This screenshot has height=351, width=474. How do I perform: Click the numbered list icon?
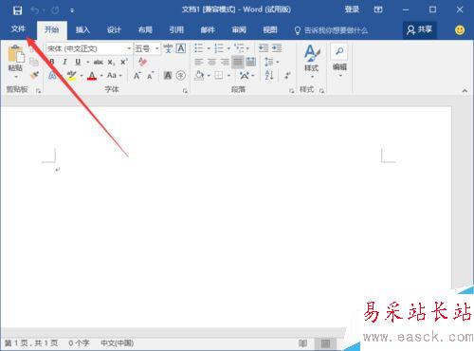tap(219, 48)
